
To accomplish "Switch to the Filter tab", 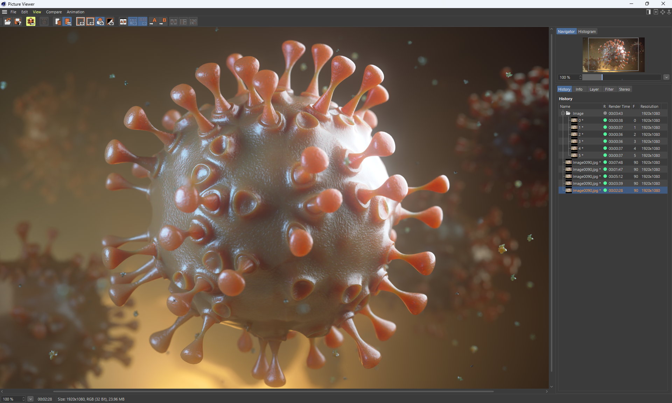I will coord(609,89).
